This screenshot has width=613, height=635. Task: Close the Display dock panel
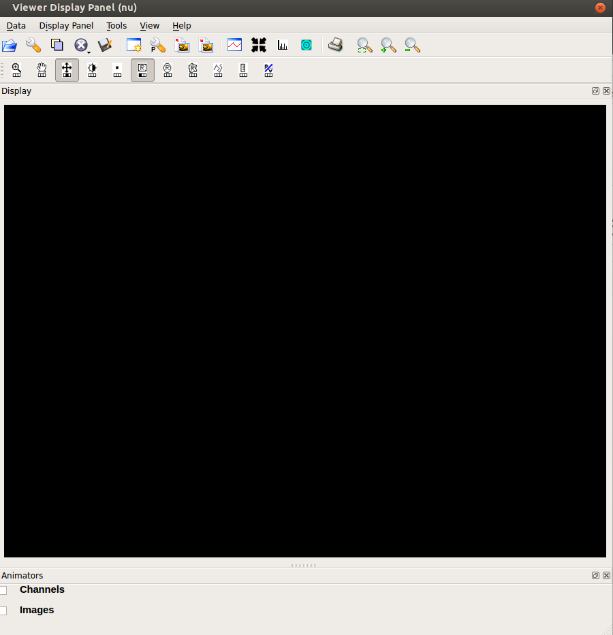click(606, 91)
